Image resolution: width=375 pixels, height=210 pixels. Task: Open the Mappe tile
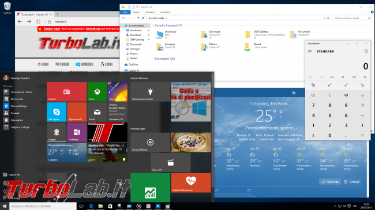click(x=57, y=132)
